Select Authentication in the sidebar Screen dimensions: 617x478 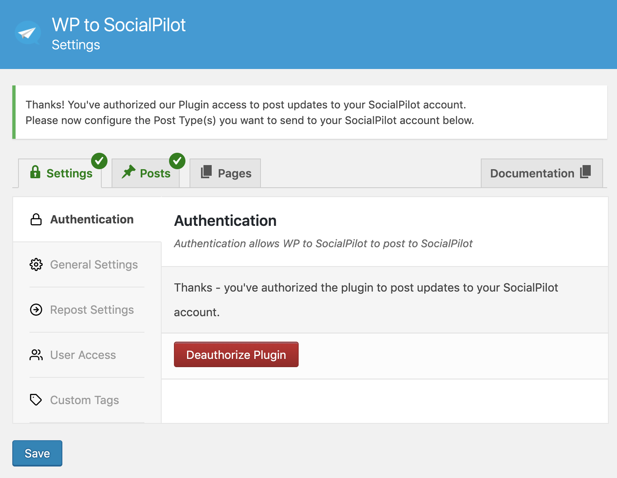87,219
